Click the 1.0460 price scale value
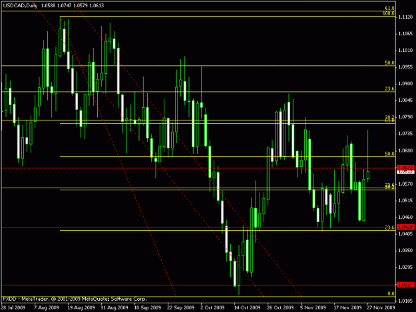 pos(405,217)
